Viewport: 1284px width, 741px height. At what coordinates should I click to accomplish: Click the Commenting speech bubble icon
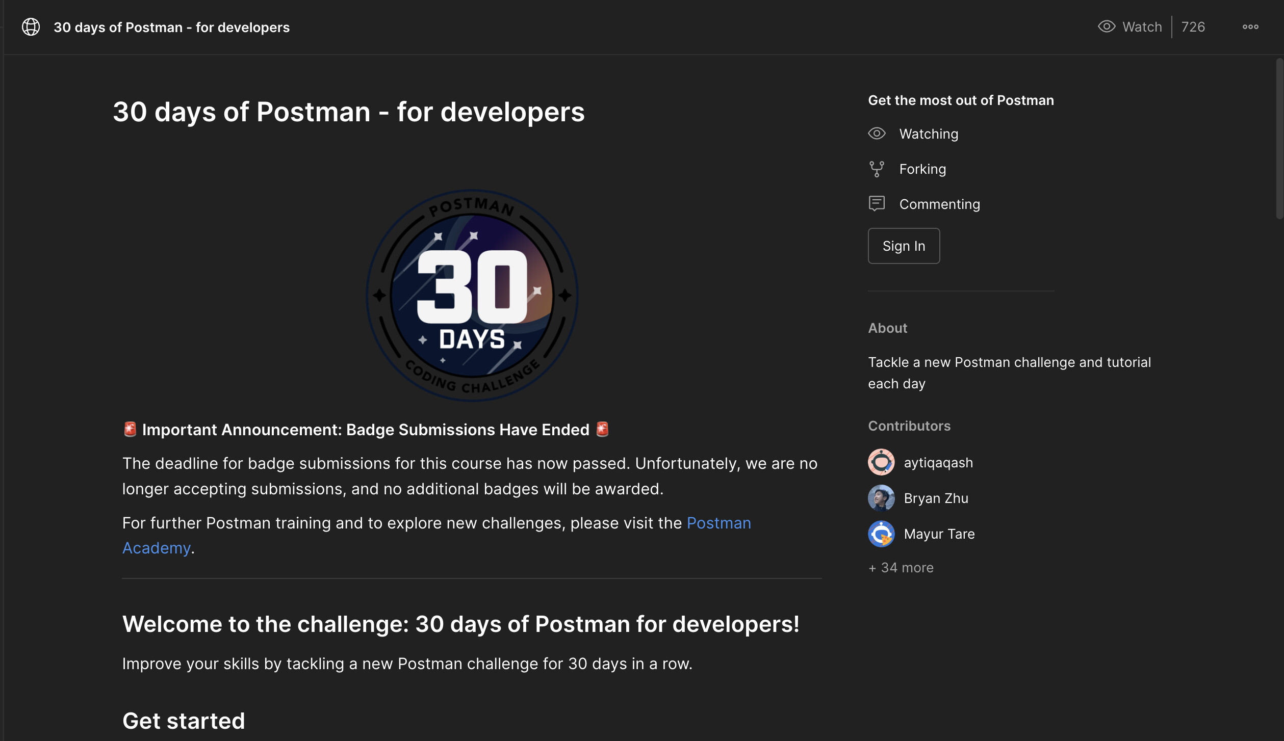coord(877,204)
